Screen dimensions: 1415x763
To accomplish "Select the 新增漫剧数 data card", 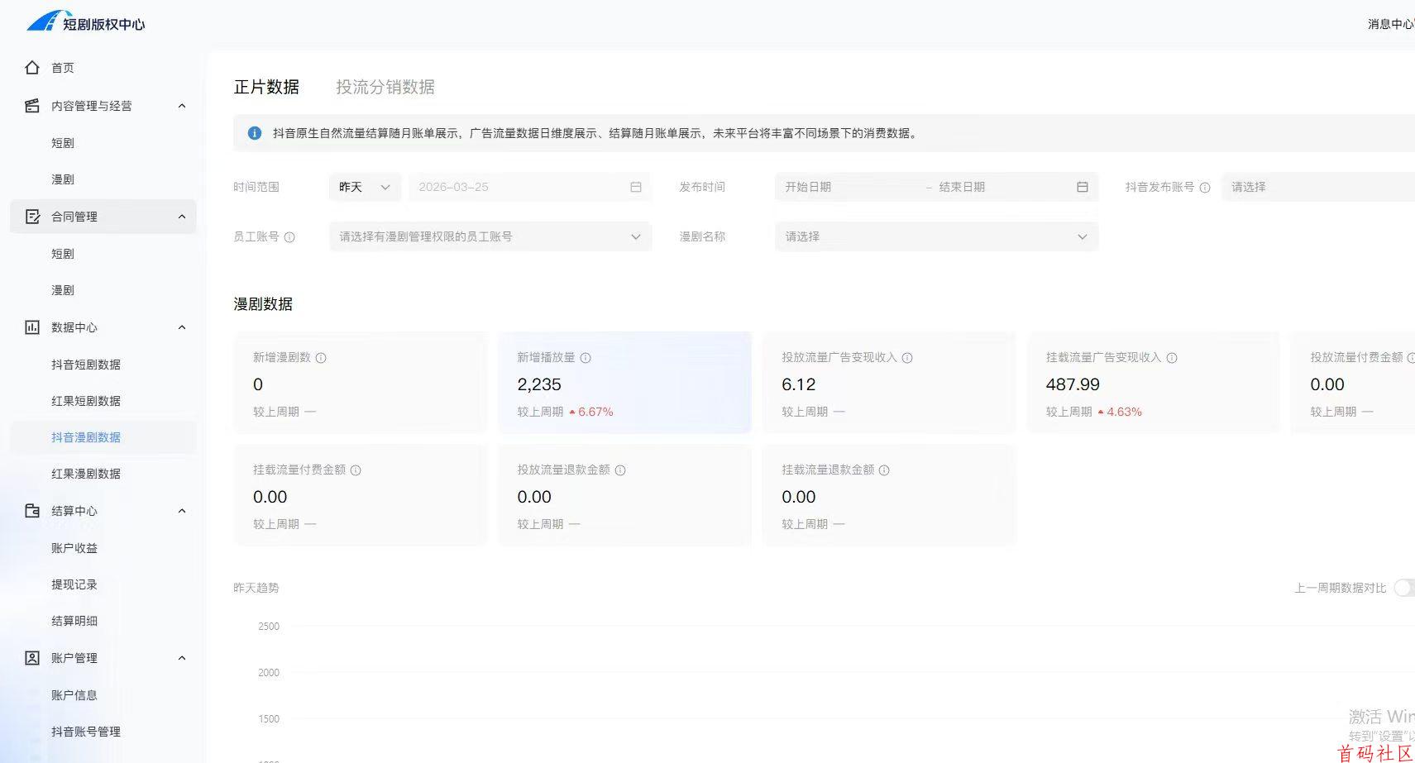I will pyautogui.click(x=361, y=383).
